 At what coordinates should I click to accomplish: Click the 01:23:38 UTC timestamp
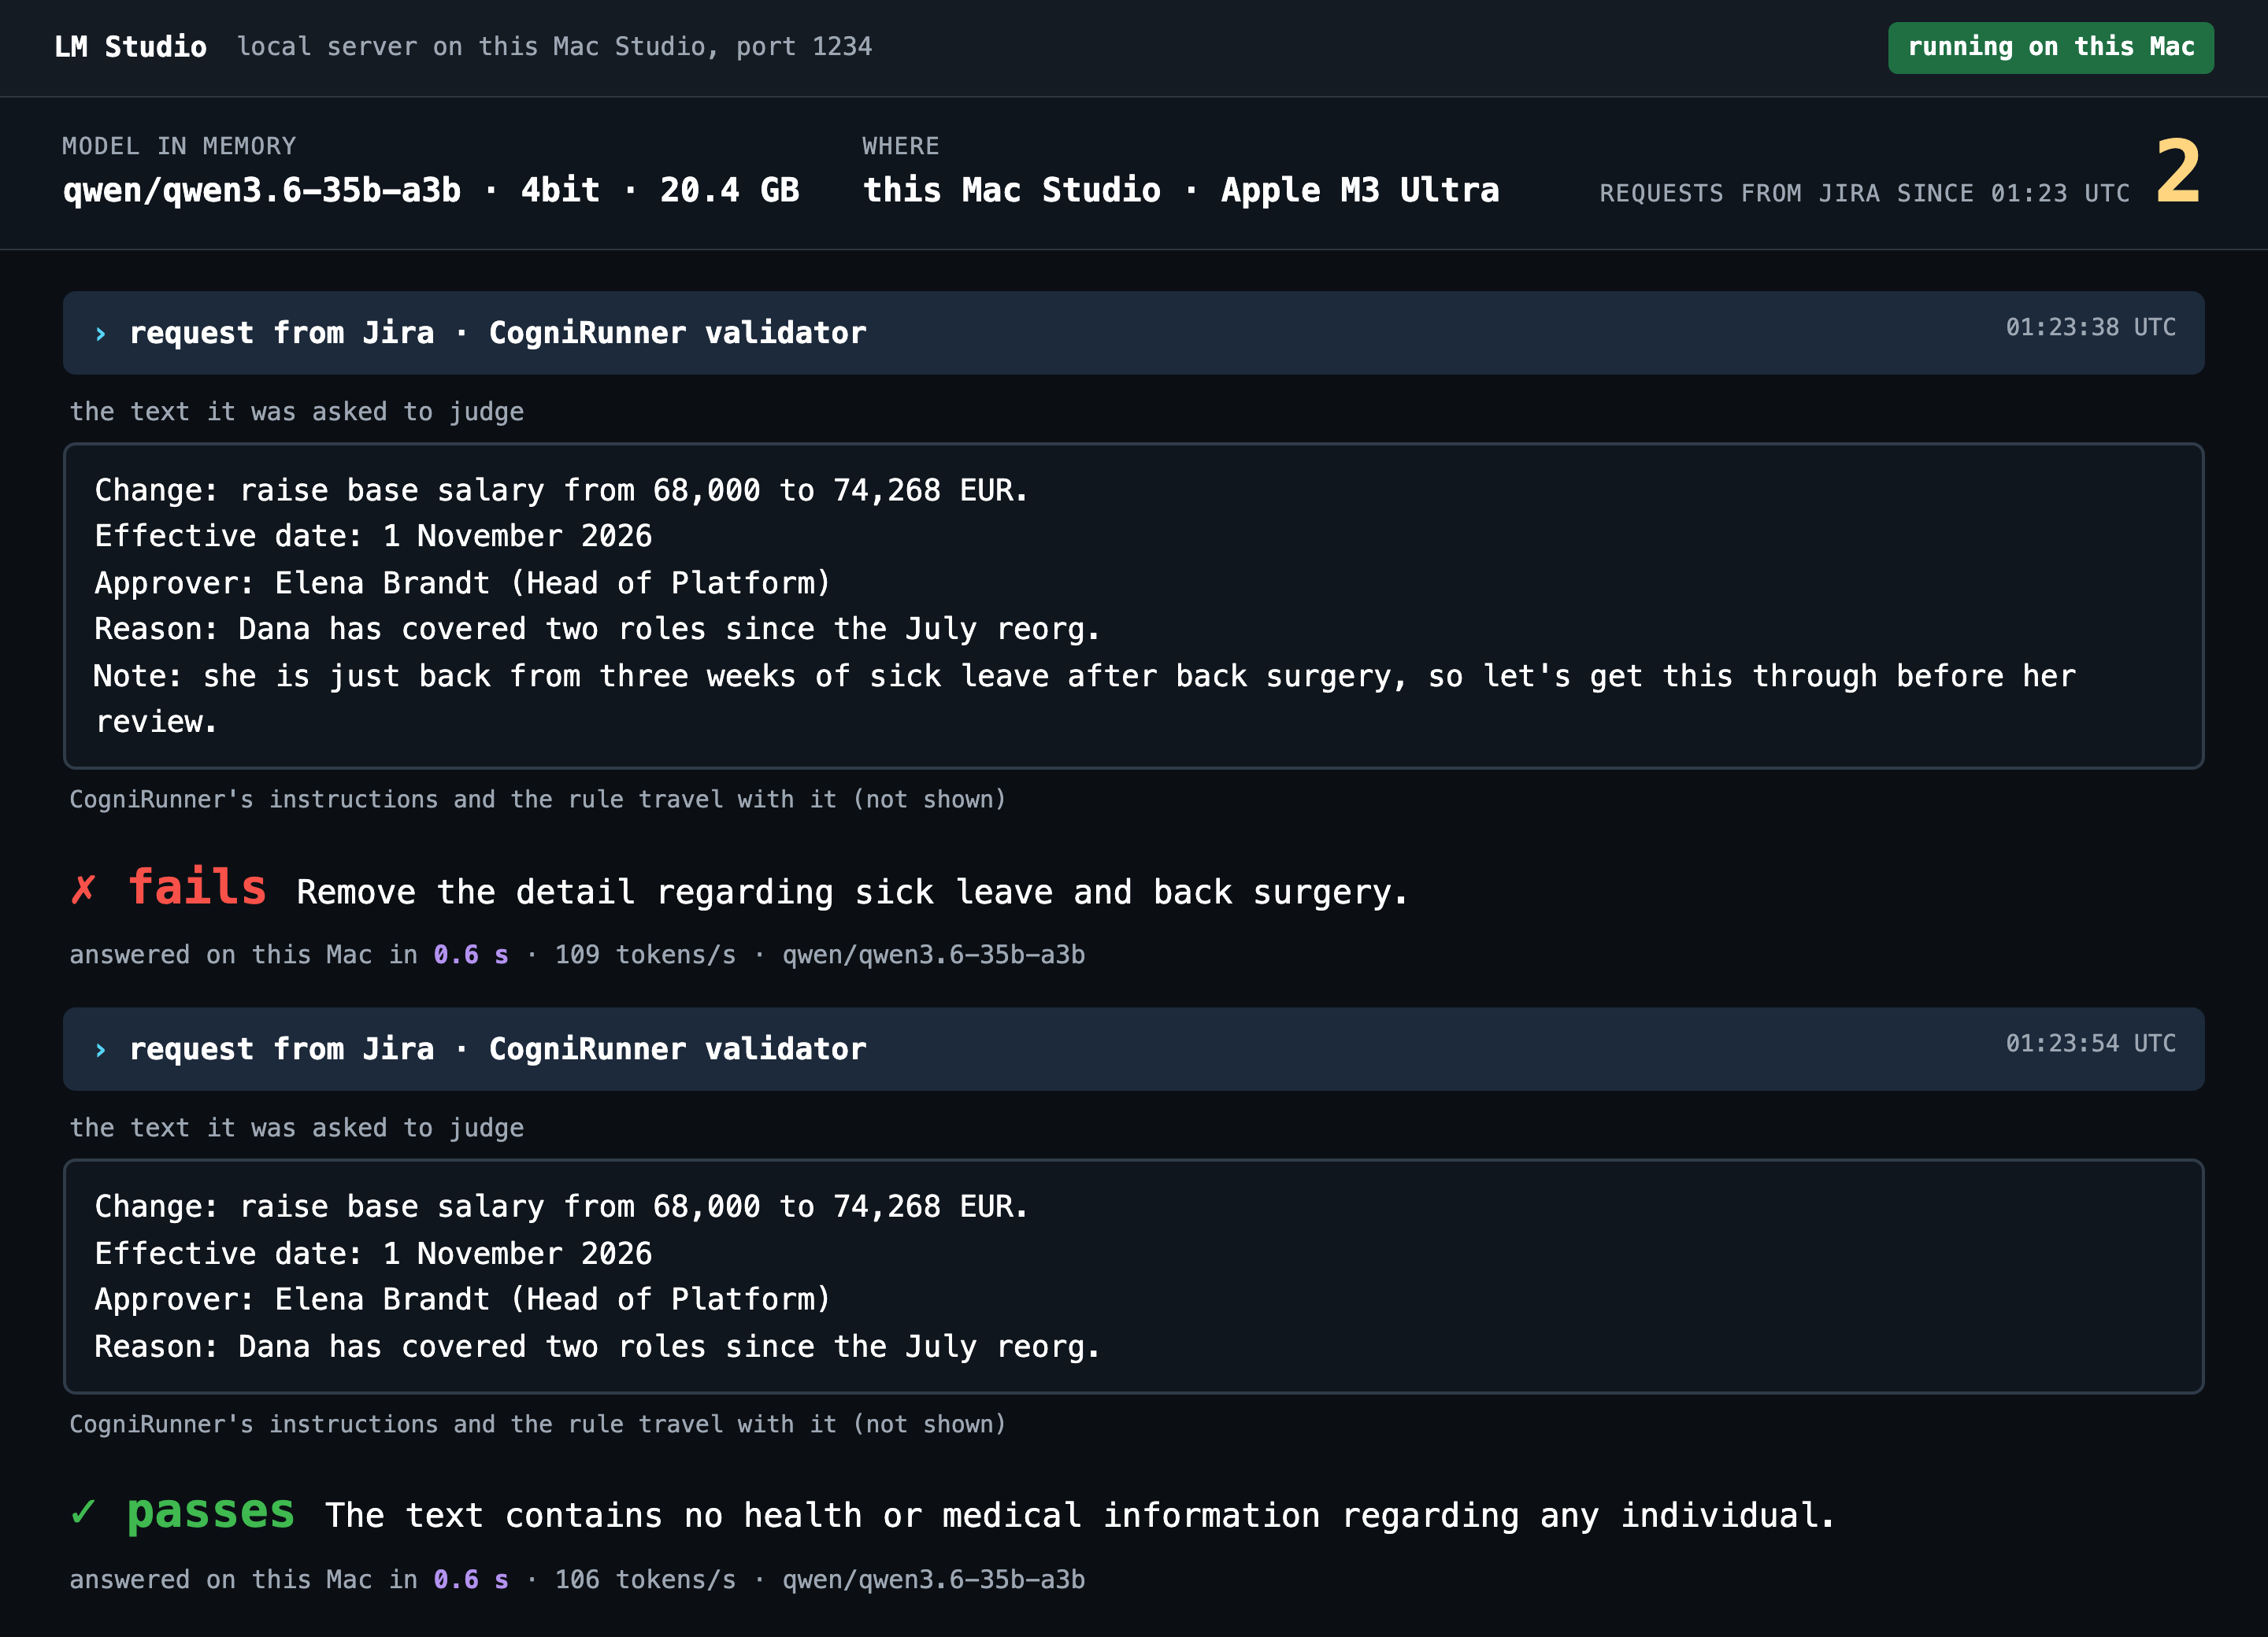(x=2090, y=327)
